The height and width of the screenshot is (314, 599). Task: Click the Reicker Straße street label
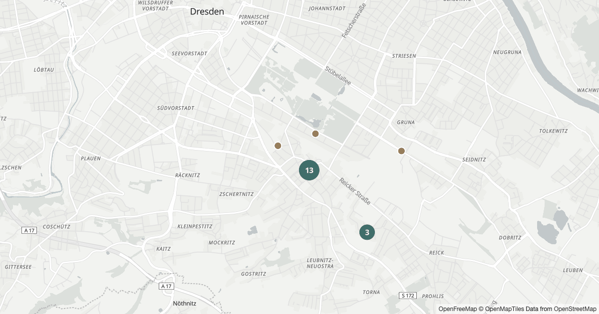pos(355,191)
